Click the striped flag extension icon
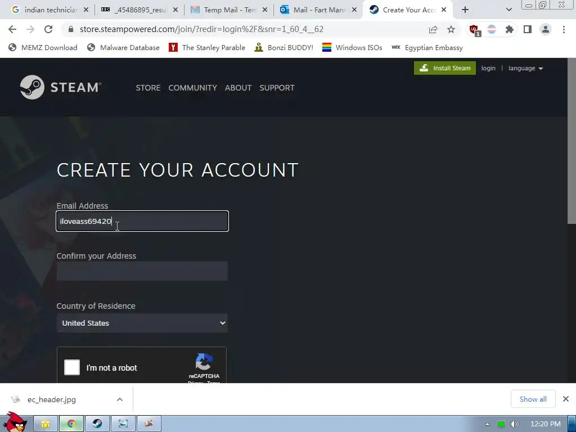576x432 pixels. [x=492, y=29]
